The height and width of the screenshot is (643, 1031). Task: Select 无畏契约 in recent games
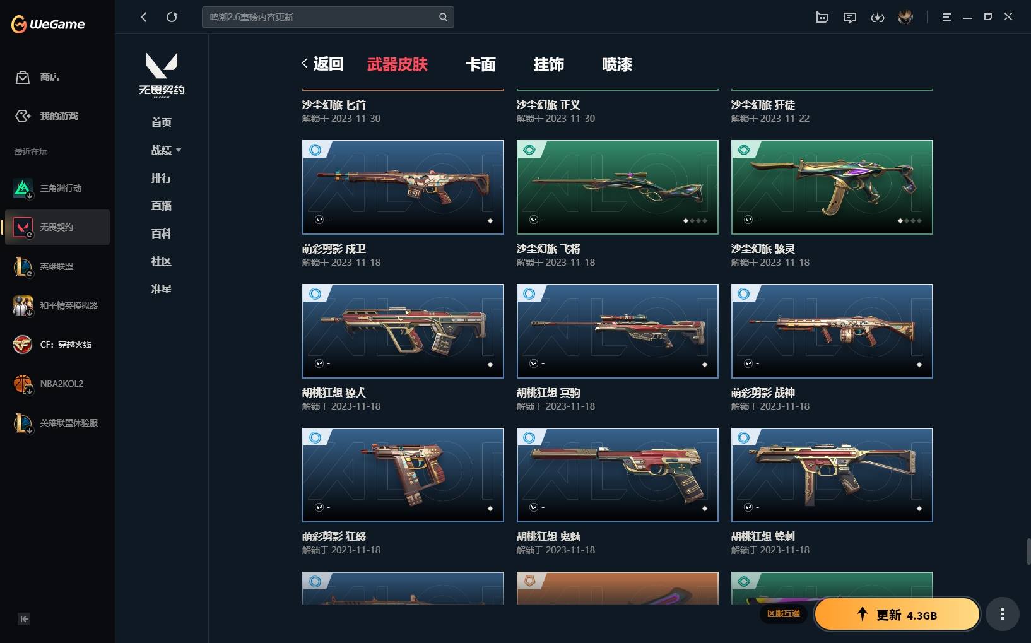(x=57, y=227)
